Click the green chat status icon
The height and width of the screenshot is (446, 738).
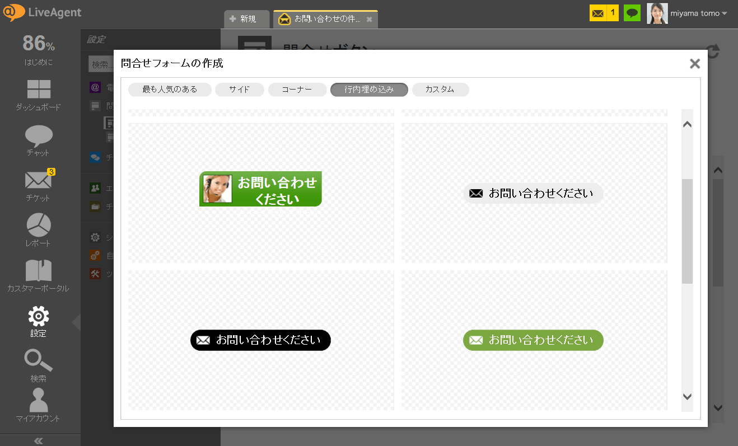point(632,13)
